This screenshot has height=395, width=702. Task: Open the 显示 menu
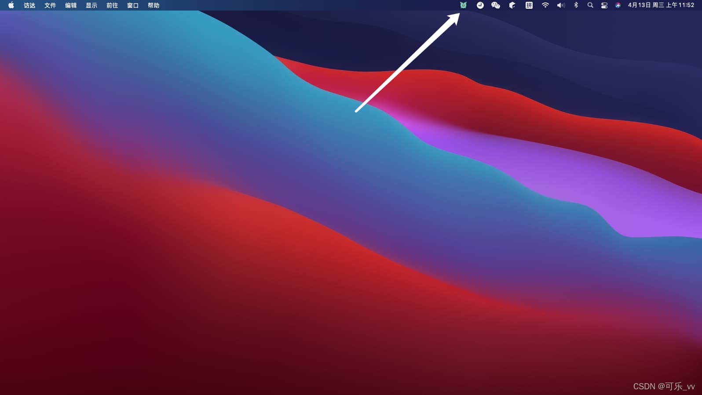point(91,5)
